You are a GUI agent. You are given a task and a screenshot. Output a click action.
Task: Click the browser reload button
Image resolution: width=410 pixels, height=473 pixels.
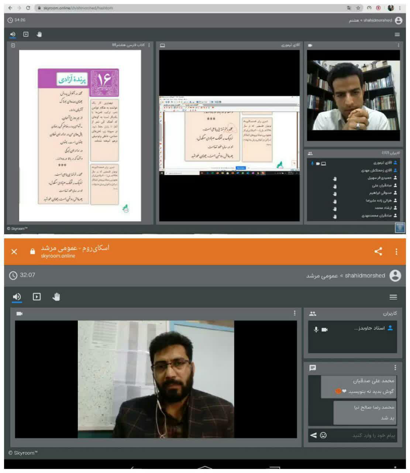point(28,8)
